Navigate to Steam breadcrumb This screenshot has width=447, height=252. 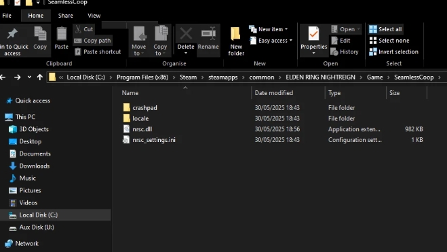pyautogui.click(x=188, y=77)
